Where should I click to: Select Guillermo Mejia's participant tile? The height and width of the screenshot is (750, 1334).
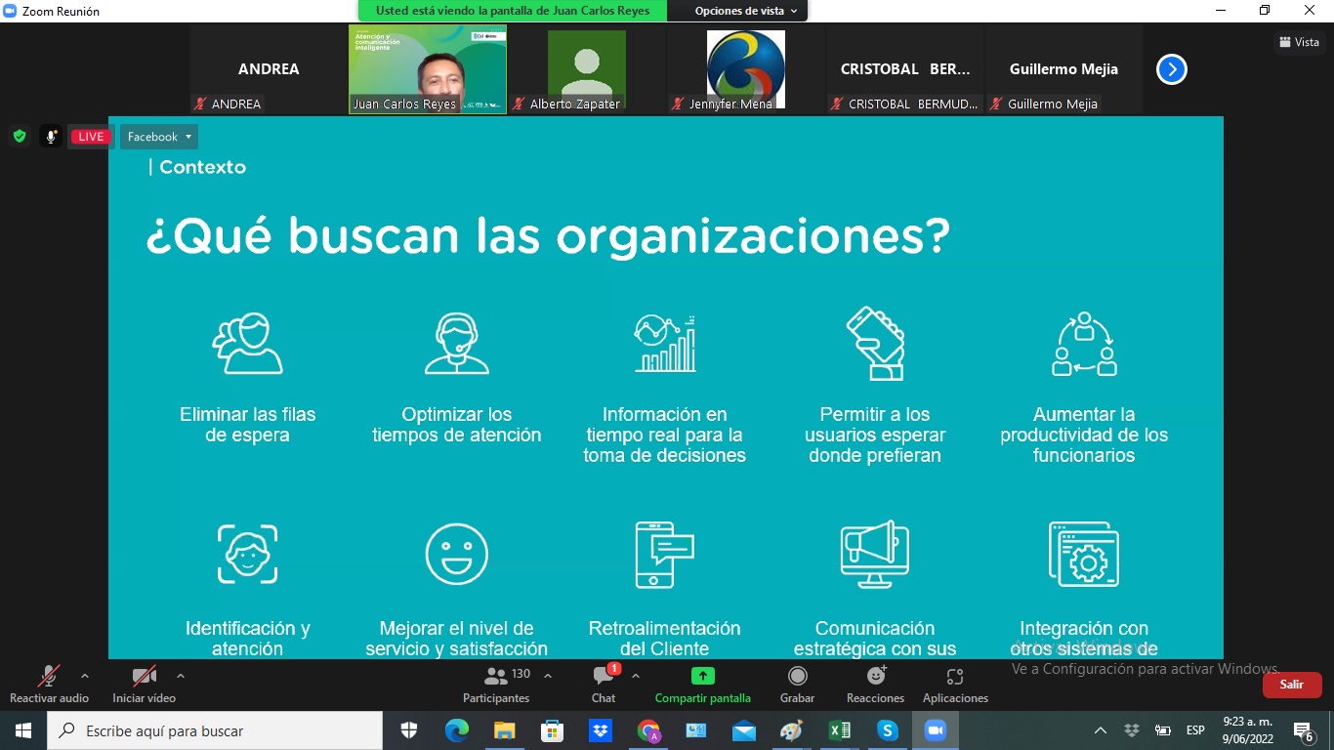[1064, 69]
